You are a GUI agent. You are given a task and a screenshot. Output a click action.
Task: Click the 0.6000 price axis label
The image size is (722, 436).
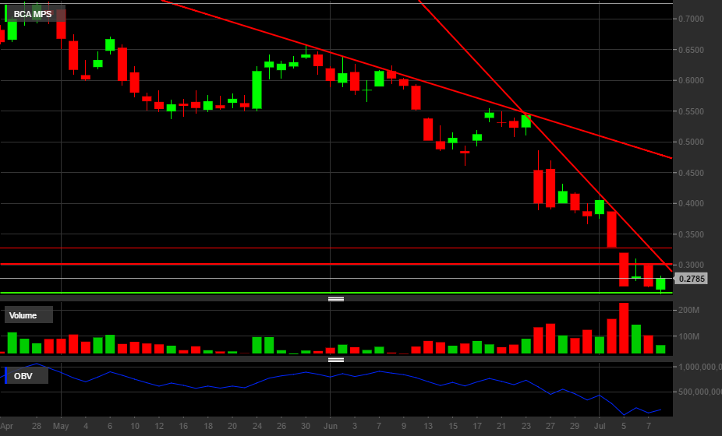691,80
